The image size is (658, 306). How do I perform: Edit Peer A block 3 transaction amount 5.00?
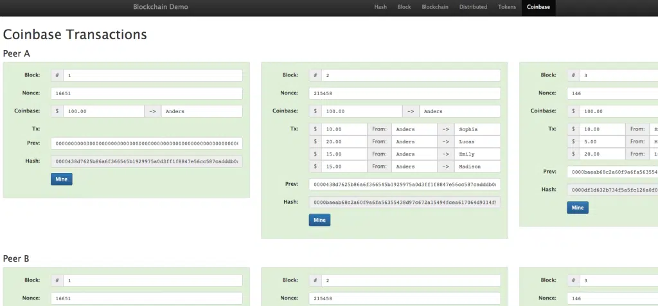(602, 142)
